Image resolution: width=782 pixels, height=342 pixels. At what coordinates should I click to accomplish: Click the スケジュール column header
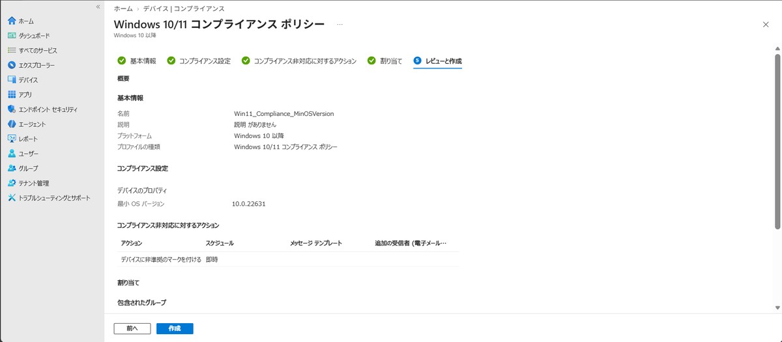click(220, 243)
